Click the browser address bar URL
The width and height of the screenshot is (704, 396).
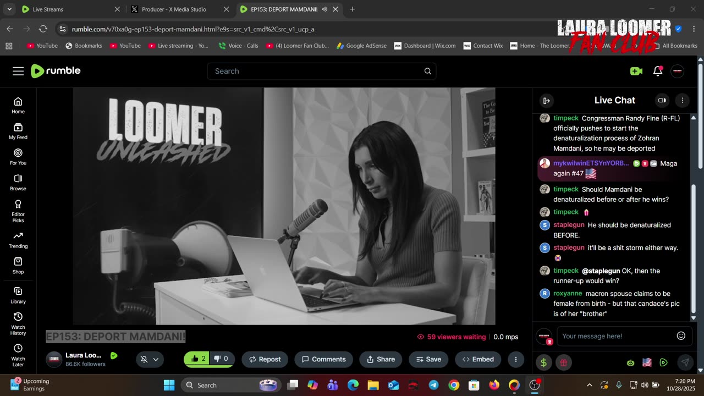pyautogui.click(x=193, y=29)
